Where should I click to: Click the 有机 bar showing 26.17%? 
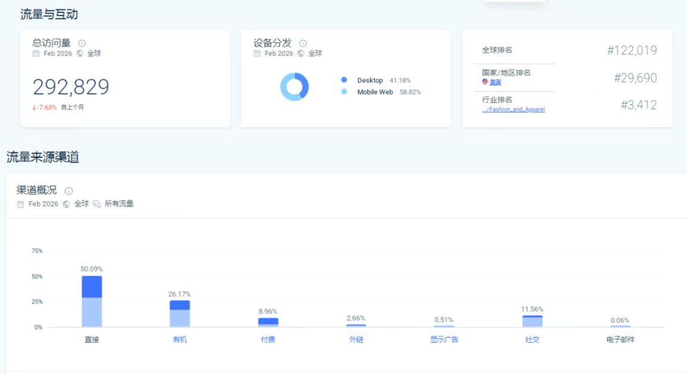[x=179, y=314]
